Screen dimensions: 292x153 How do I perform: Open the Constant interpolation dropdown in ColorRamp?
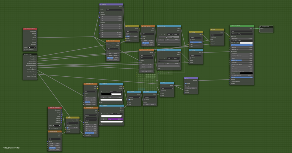click(x=119, y=92)
